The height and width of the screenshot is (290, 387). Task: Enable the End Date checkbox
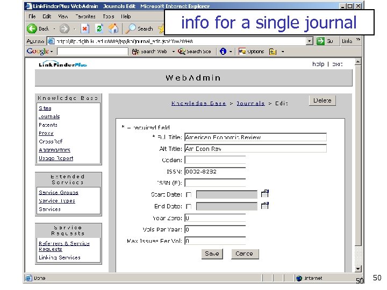click(x=189, y=206)
